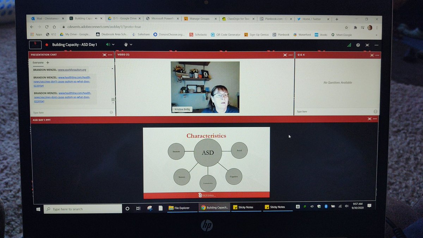Select the Everyone chat tab

(x=38, y=63)
